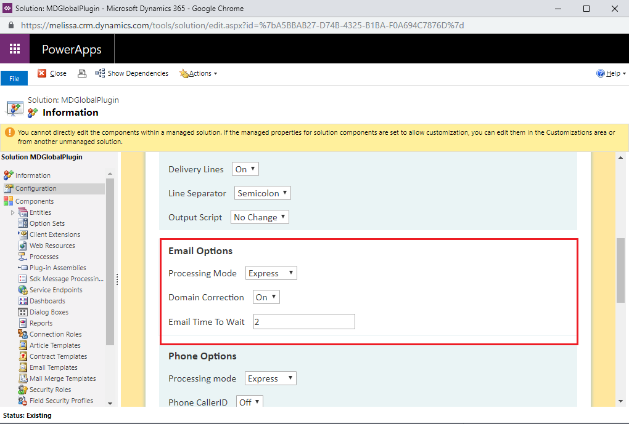Click the Field Security Profiles icon
The image size is (629, 424).
point(23,401)
